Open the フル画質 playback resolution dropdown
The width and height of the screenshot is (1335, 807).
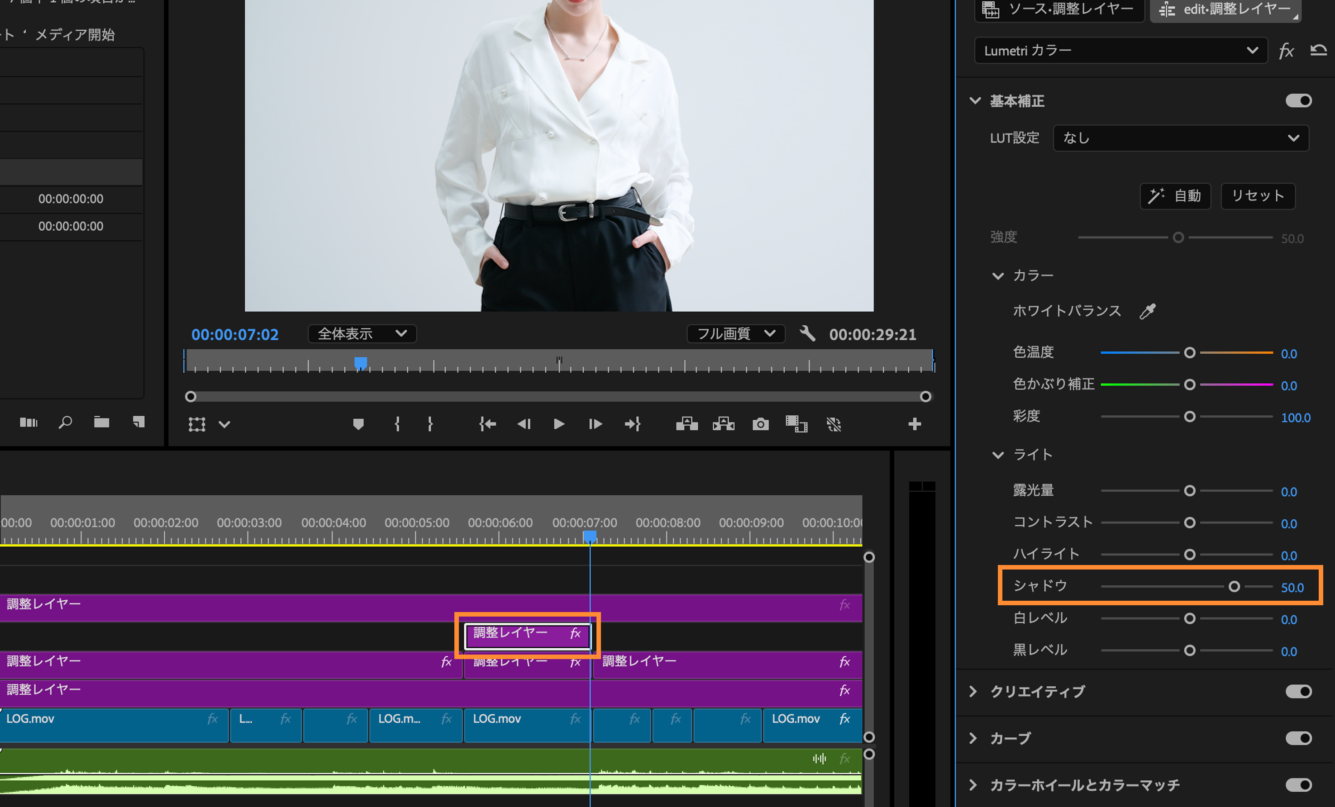[735, 334]
